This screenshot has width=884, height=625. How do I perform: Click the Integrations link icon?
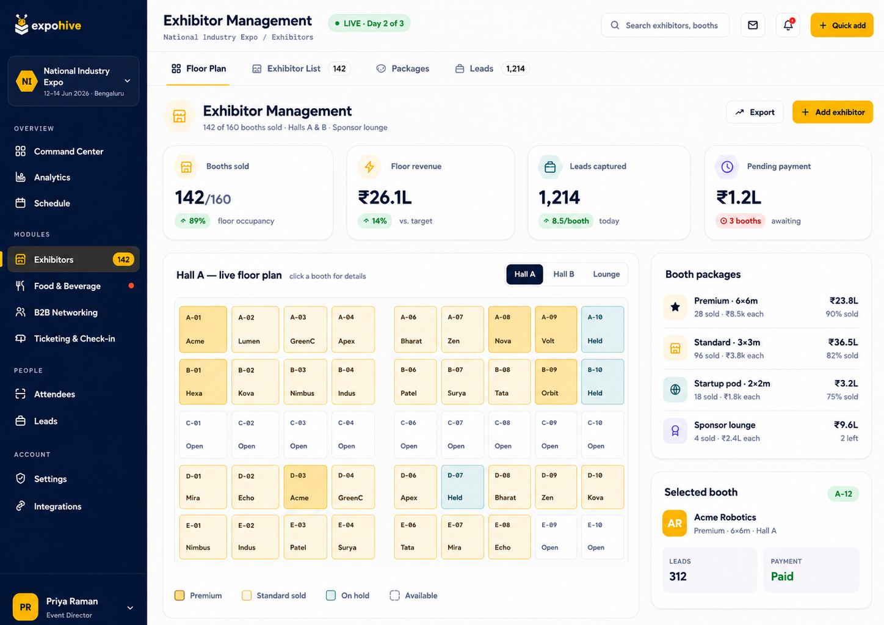[20, 506]
